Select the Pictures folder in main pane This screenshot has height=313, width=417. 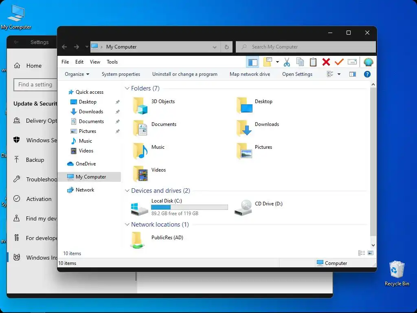(x=254, y=151)
